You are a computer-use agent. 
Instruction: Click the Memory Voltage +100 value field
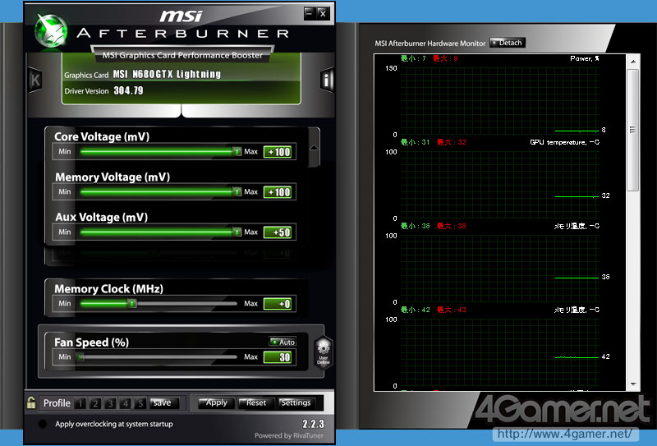pos(278,192)
